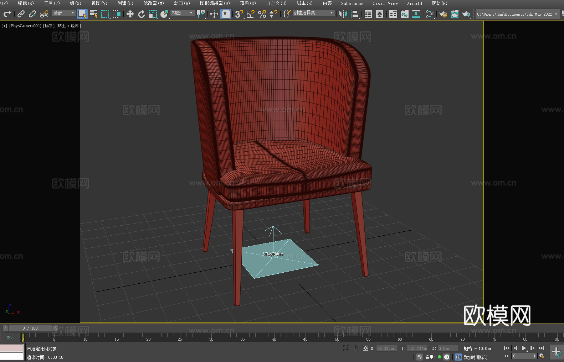This screenshot has width=564, height=362.
Task: Open the Curve Editor icon
Action: (405, 14)
